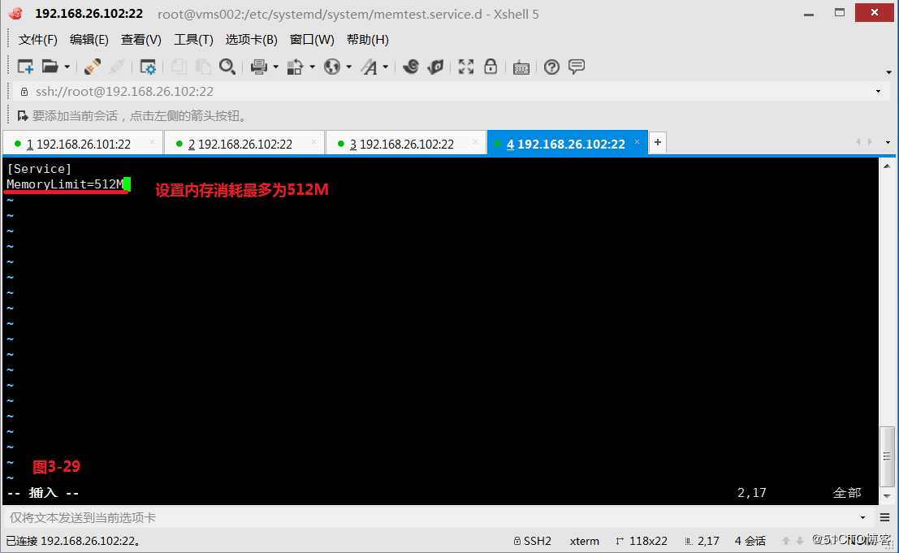Image resolution: width=899 pixels, height=553 pixels.
Task: Expand the Encoding globe dropdown arrow
Action: (348, 67)
